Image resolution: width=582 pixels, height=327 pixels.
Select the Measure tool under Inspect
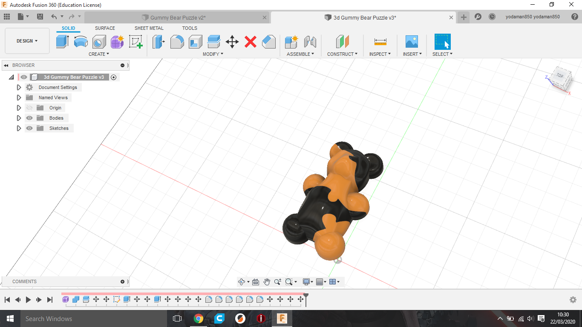pos(379,41)
